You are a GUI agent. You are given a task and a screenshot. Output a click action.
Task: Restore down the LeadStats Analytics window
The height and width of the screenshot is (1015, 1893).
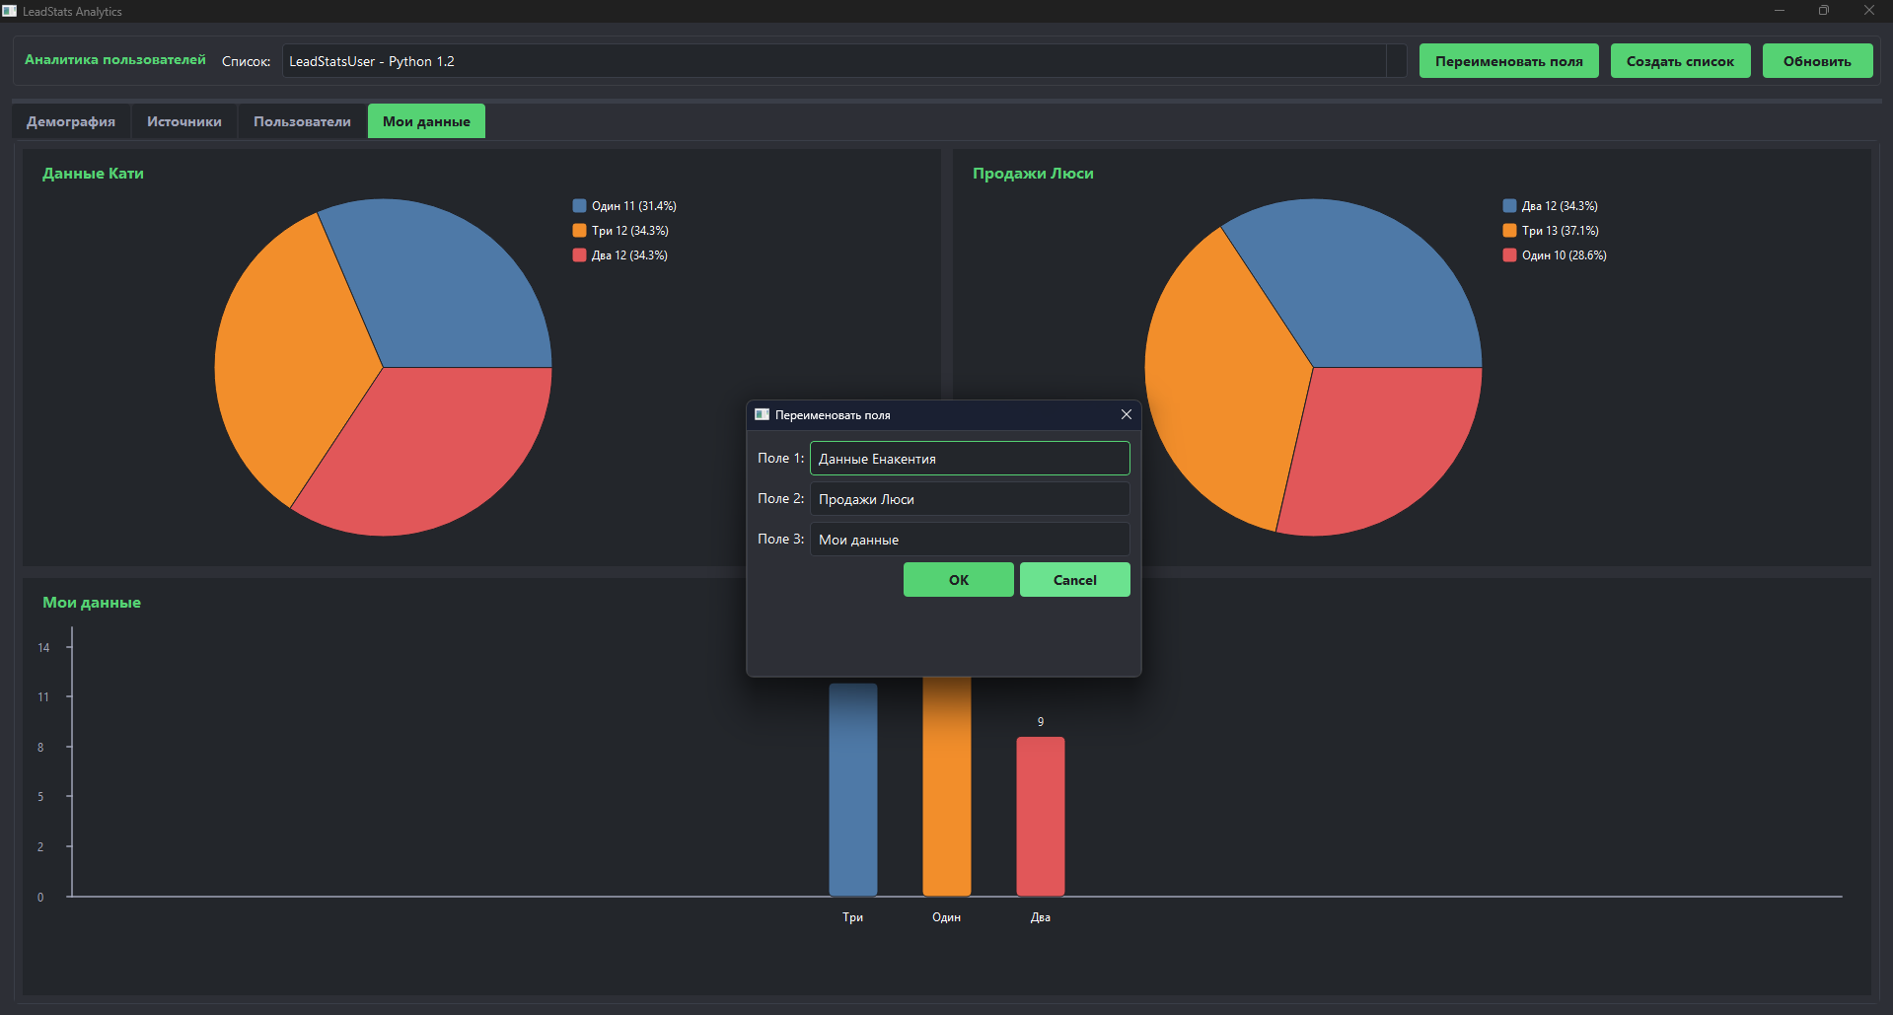pos(1824,11)
